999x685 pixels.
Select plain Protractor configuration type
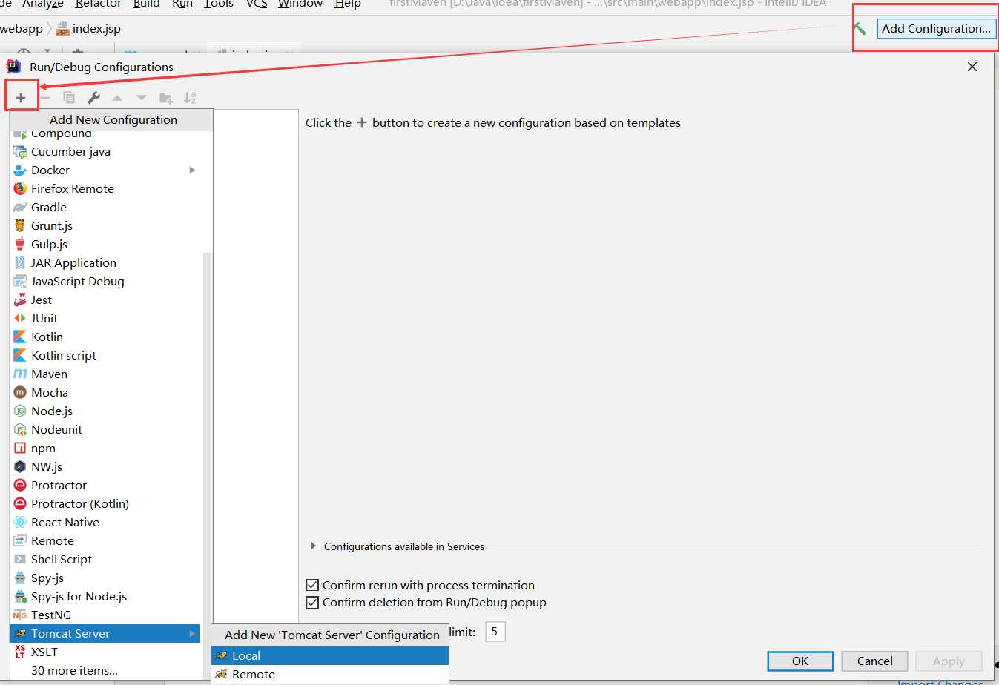105,485
